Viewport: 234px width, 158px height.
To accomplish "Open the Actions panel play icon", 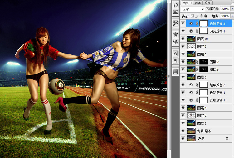I will (176, 12).
